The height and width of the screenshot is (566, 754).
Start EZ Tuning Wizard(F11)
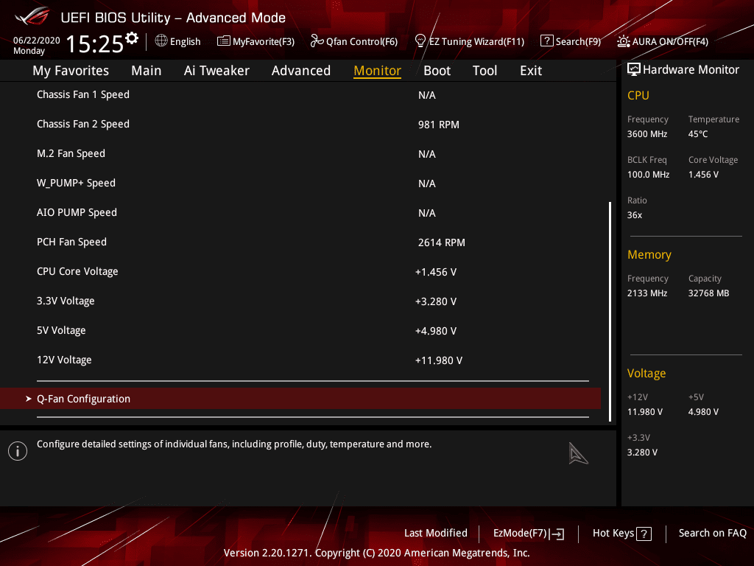pyautogui.click(x=469, y=41)
